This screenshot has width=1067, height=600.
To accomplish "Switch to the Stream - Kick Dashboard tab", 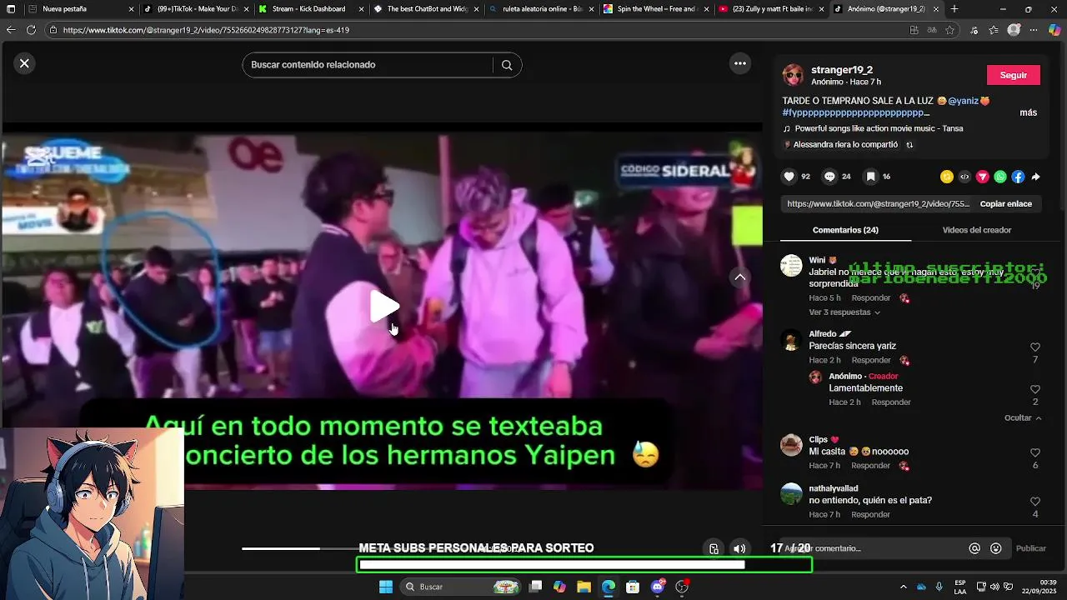I will click(311, 9).
